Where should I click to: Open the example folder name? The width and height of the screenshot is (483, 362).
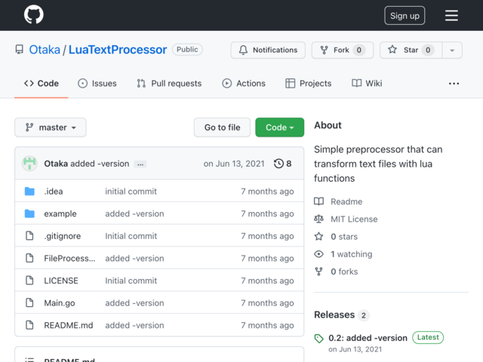pos(60,213)
